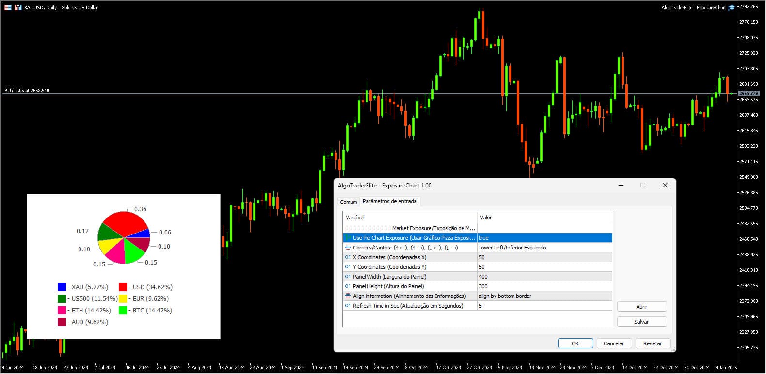Edit the Panel Width value 400
Screen dimensions: 766x374
click(545, 277)
